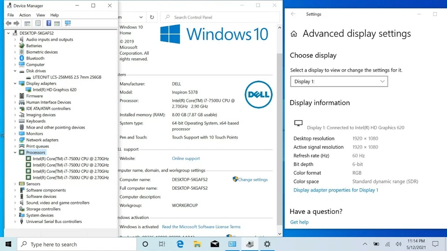The height and width of the screenshot is (251, 447).
Task: Open the View menu in Device Manager
Action: point(41,15)
